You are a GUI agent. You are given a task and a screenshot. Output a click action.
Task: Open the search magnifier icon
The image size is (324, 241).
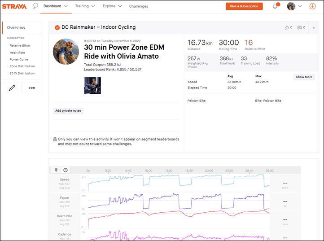35,6
